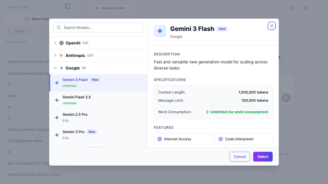Open the Gemini 3 Flash model dropdown

(x=112, y=8)
